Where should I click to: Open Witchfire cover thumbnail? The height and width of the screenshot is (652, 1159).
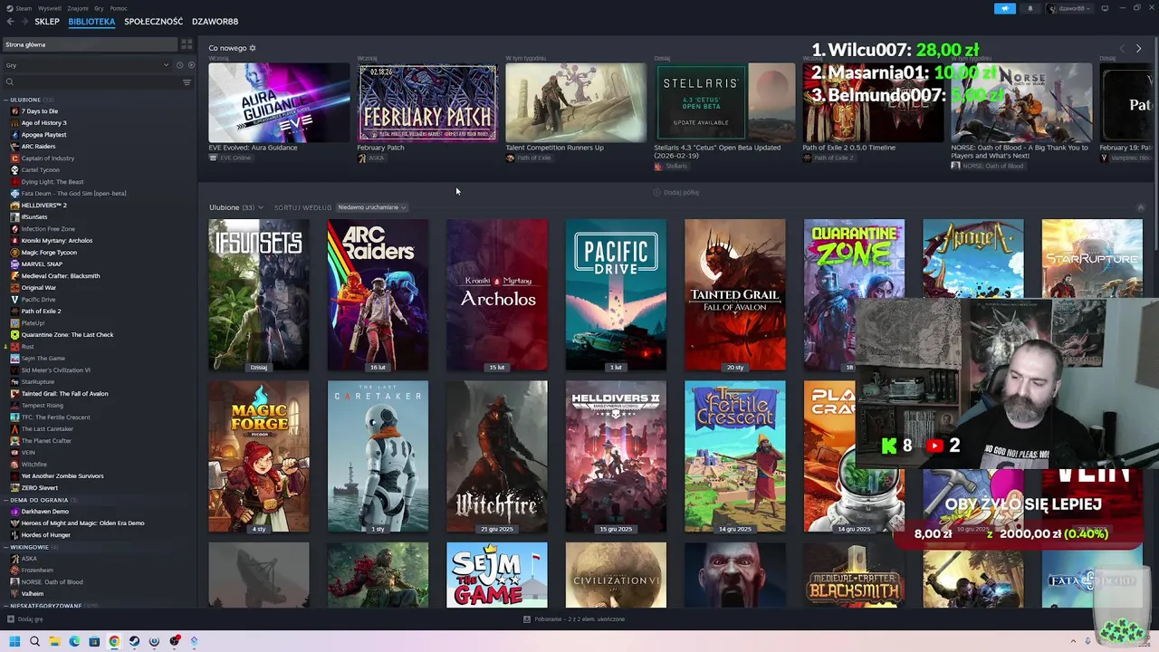tap(496, 456)
